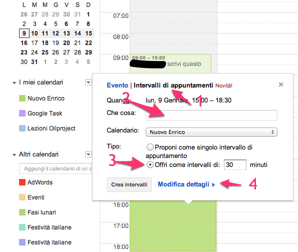Close the appointment popup with X icon

[280, 84]
